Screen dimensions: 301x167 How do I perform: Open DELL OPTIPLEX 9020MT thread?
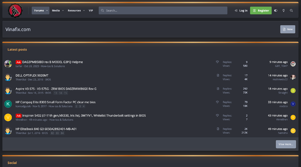[32, 75]
